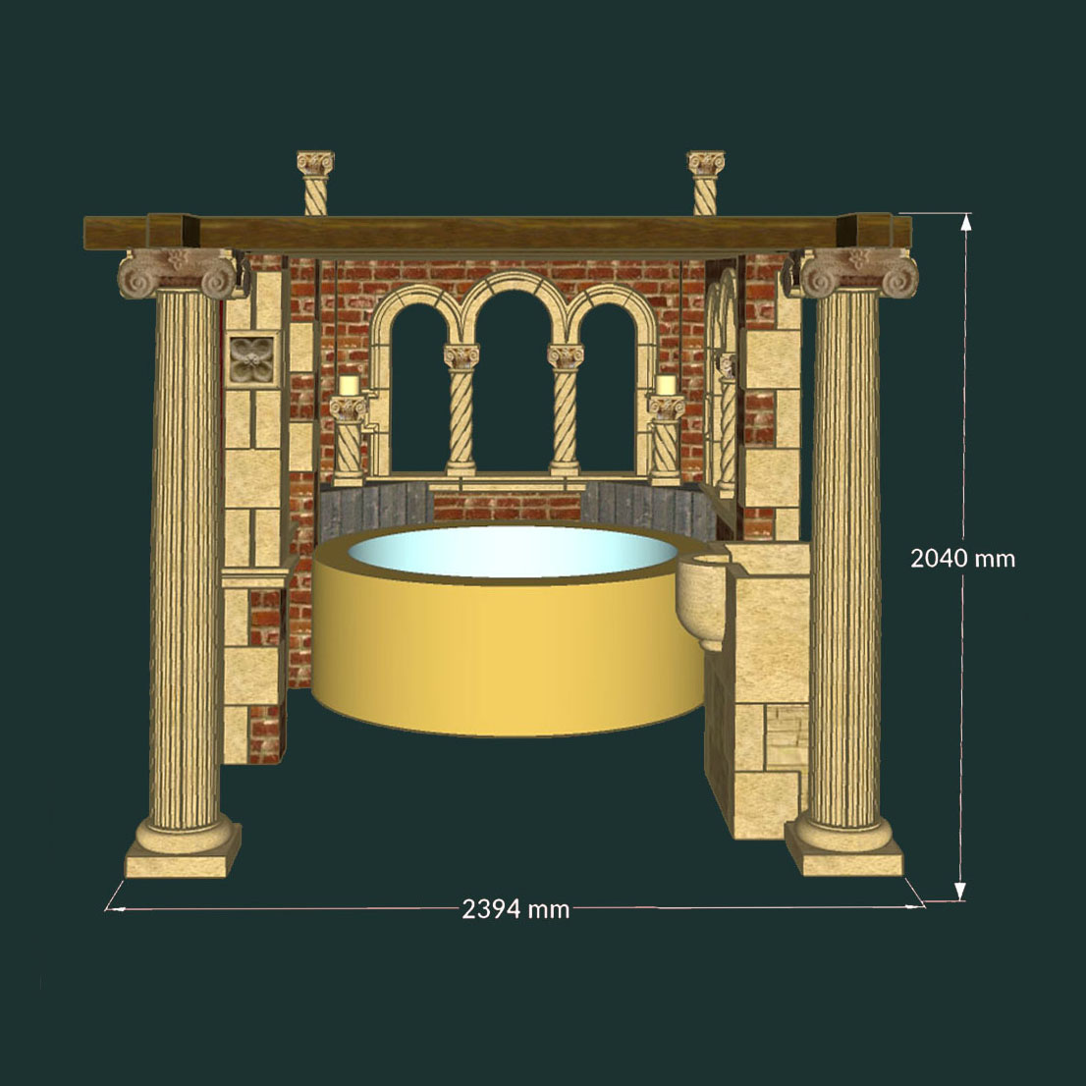
Task: Select the small capital on top left
Action: click(315, 164)
